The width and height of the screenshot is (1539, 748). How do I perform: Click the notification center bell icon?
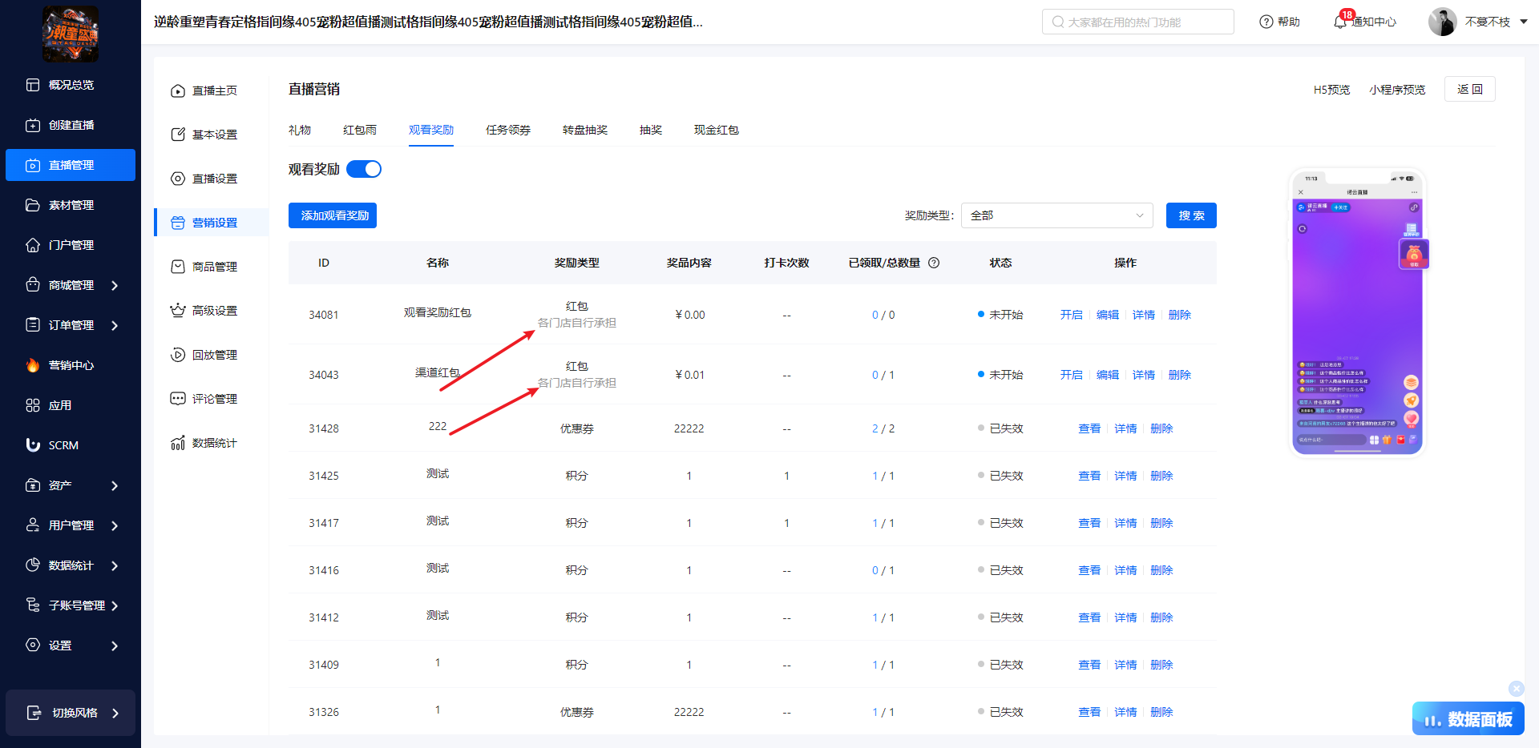point(1339,22)
